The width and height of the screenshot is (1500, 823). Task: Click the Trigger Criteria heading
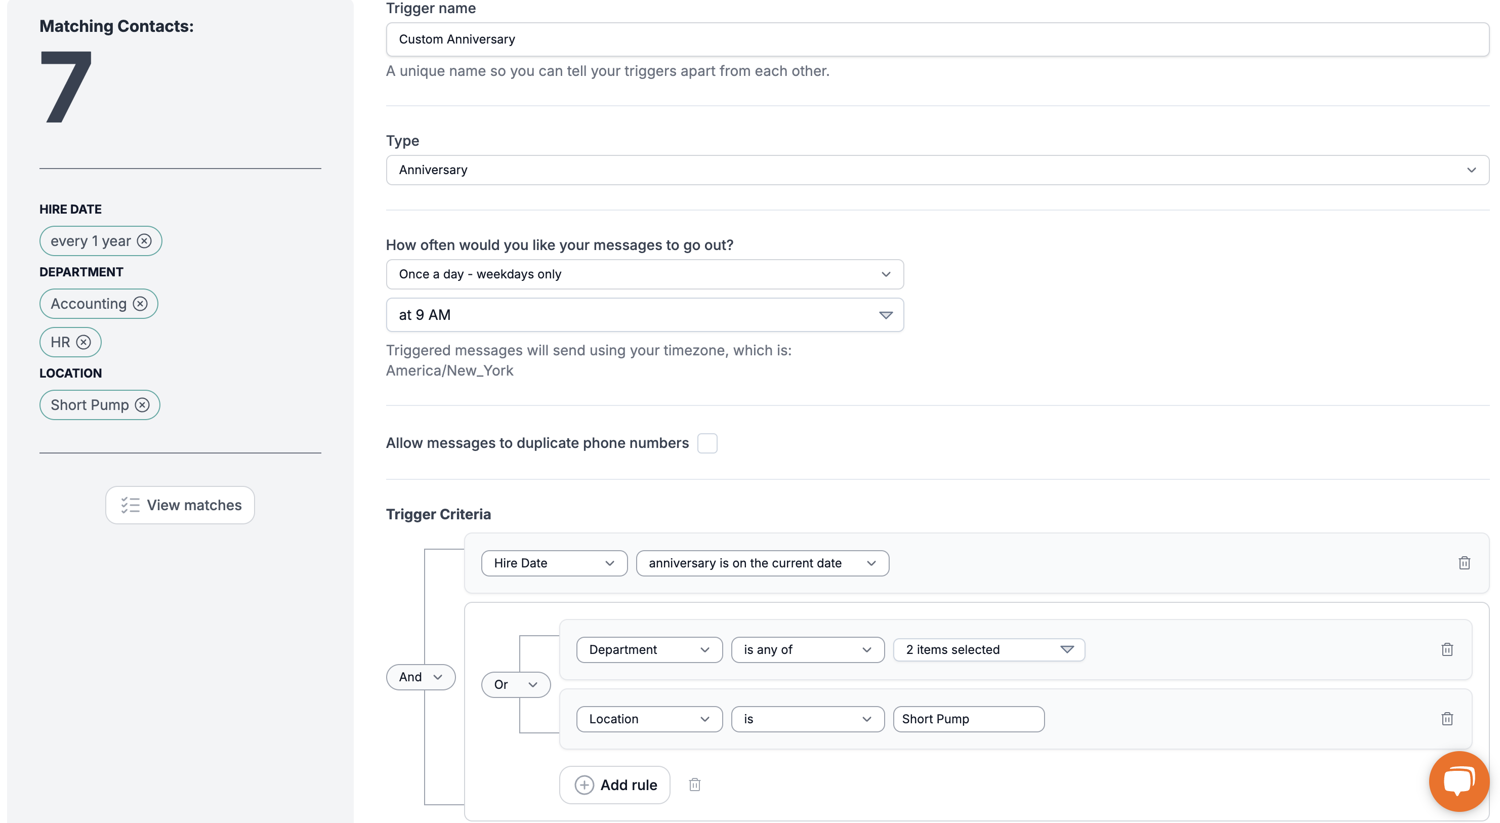pyautogui.click(x=438, y=514)
